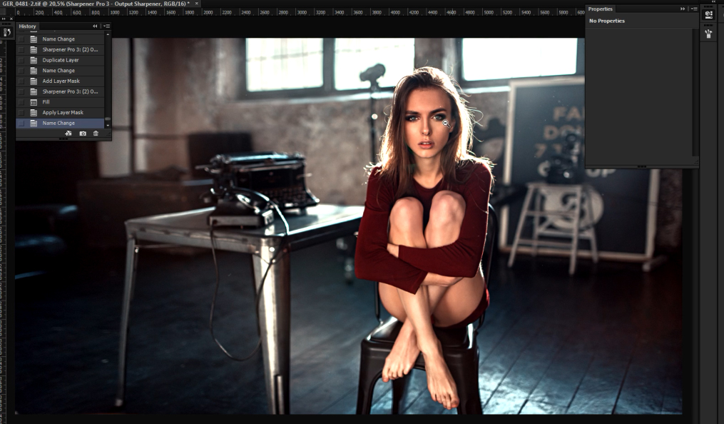Open the Properties panel flyout menu
724x424 pixels.
pyautogui.click(x=694, y=9)
